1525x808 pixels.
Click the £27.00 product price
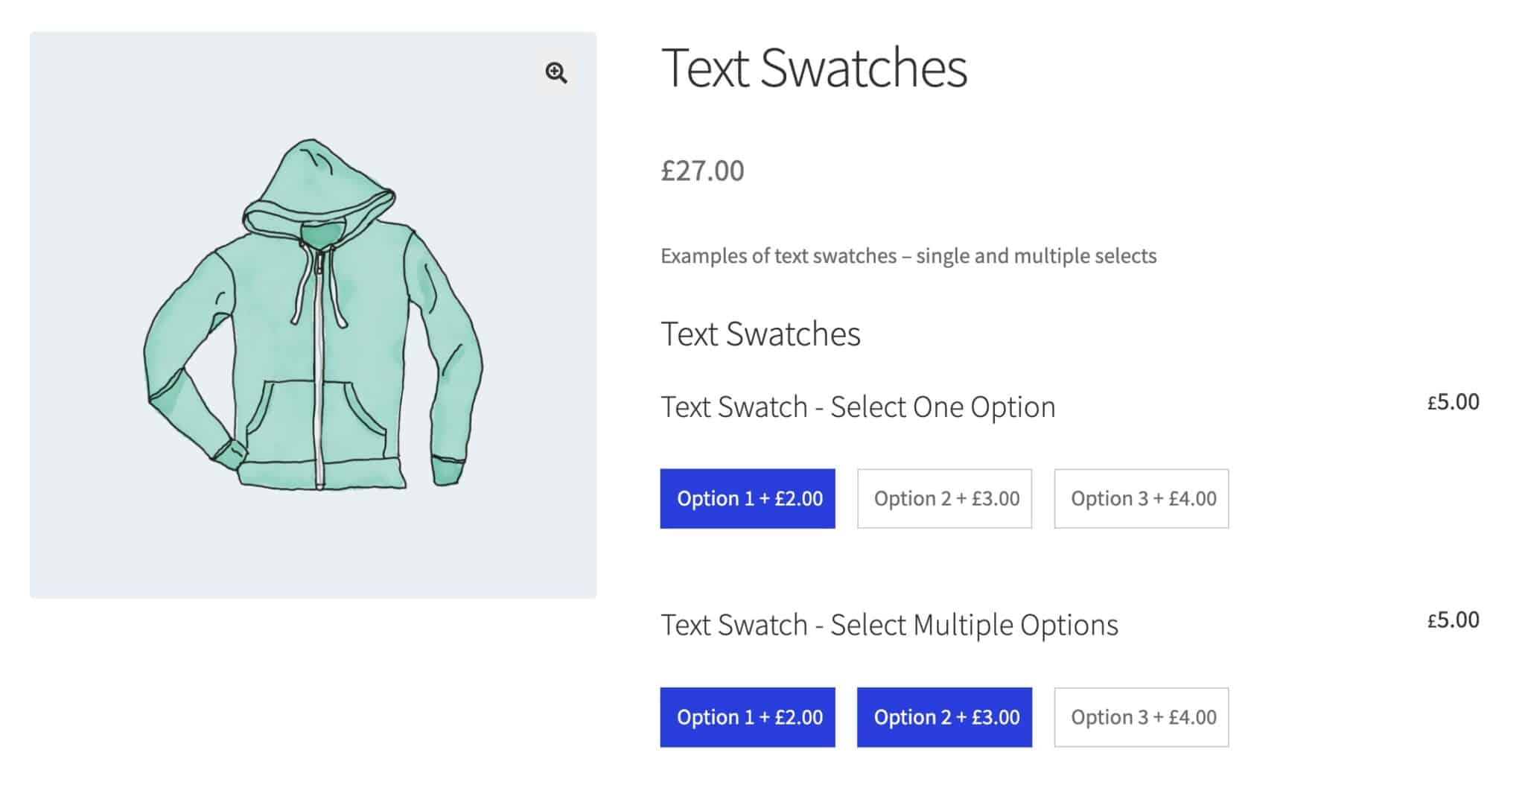tap(703, 172)
